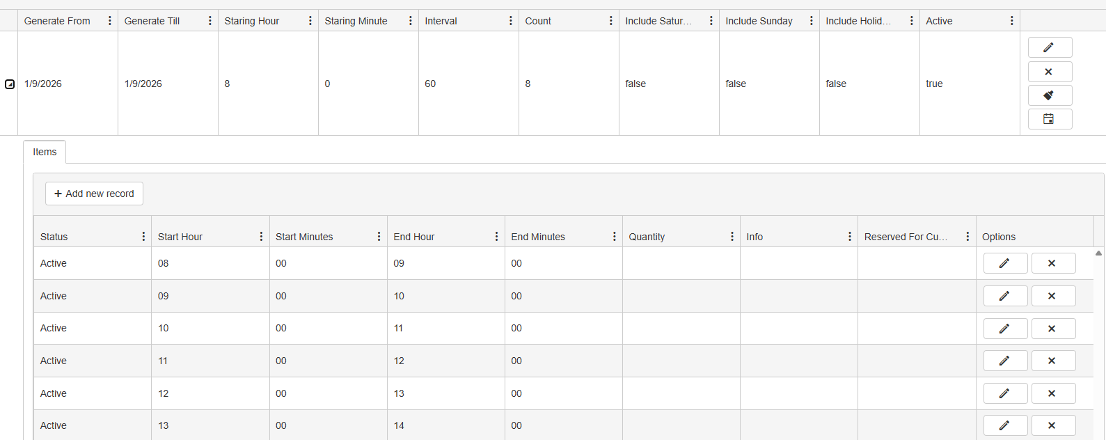The height and width of the screenshot is (440, 1106).
Task: Delete the time slot starting at hour 12
Action: coord(1052,393)
